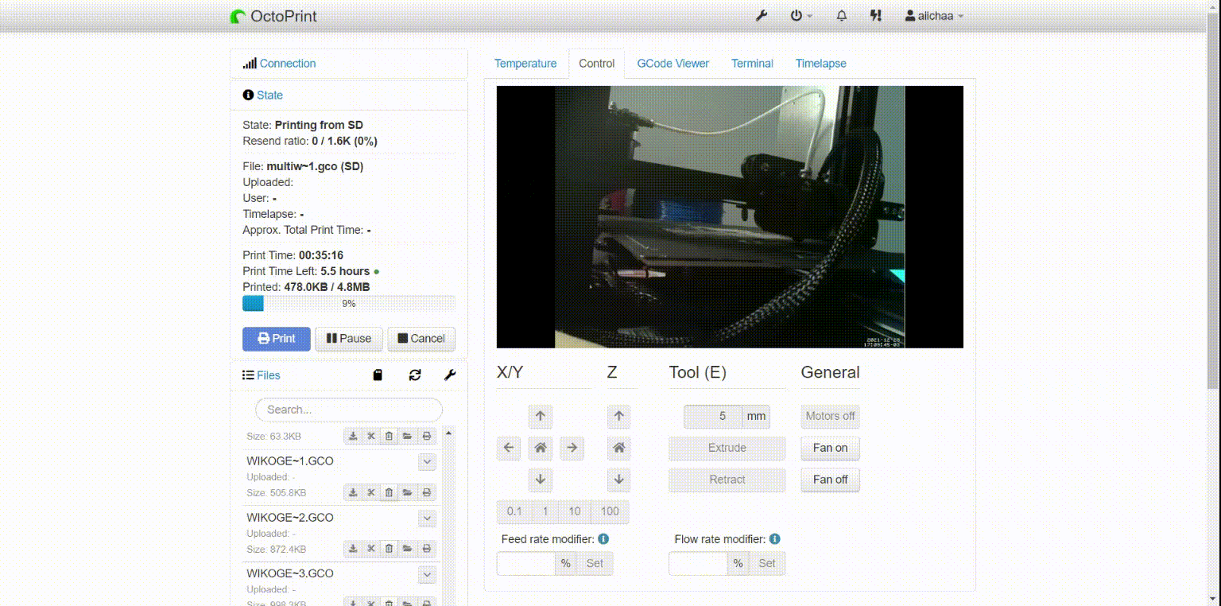This screenshot has height=606, width=1221.
Task: Select the 100 jog step size
Action: 610,511
